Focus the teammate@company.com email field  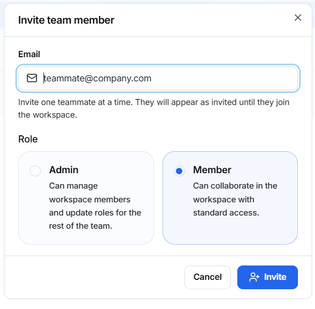pyautogui.click(x=158, y=78)
